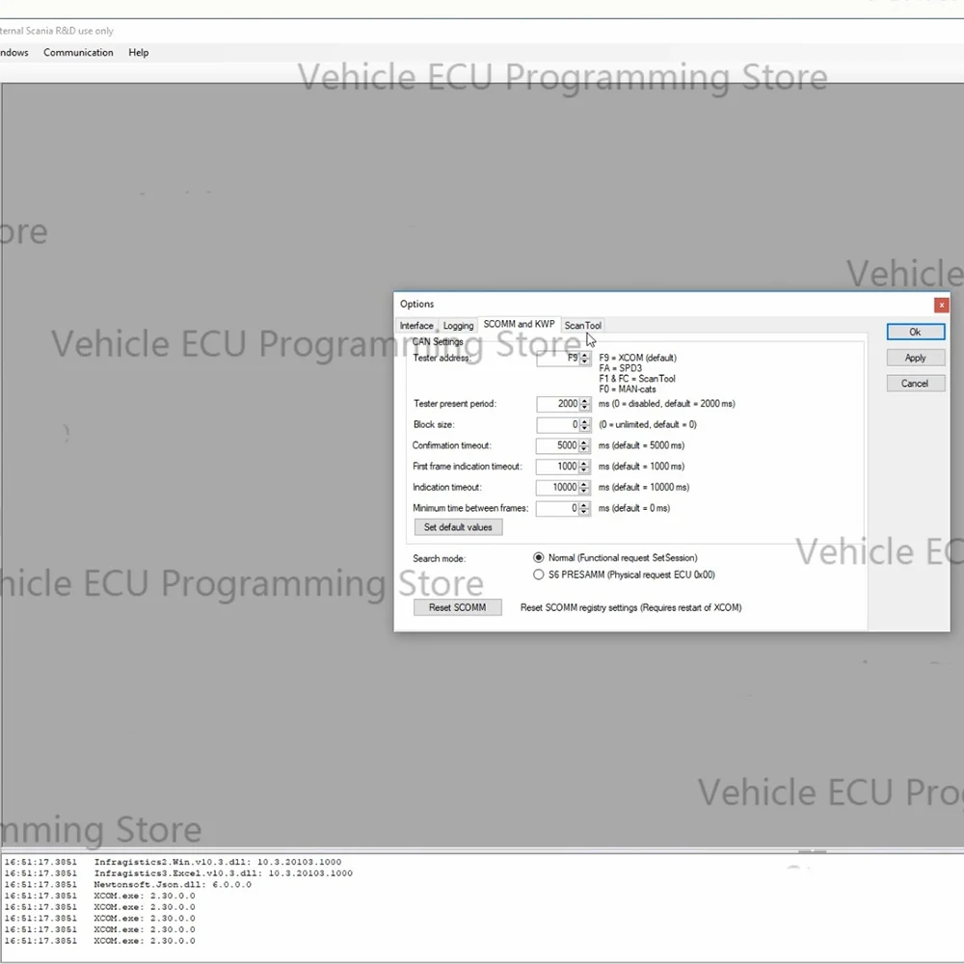Image resolution: width=964 pixels, height=964 pixels.
Task: Click the "Search mode:" label
Action: pos(439,559)
